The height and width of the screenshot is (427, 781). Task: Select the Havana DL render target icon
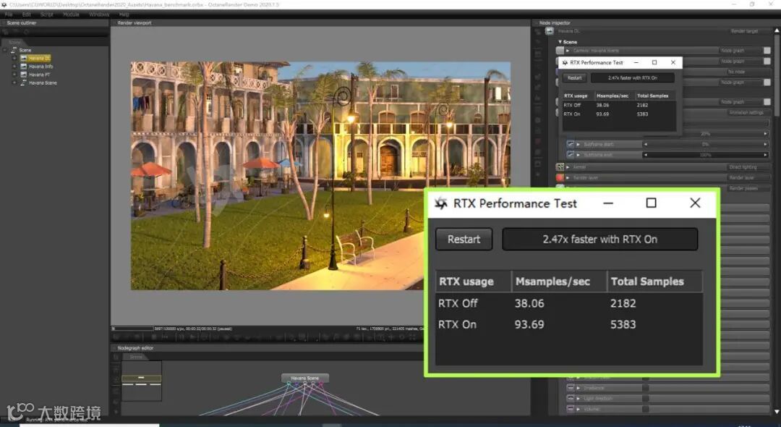(x=23, y=58)
